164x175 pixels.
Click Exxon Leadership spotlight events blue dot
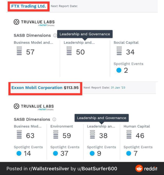[92, 154]
